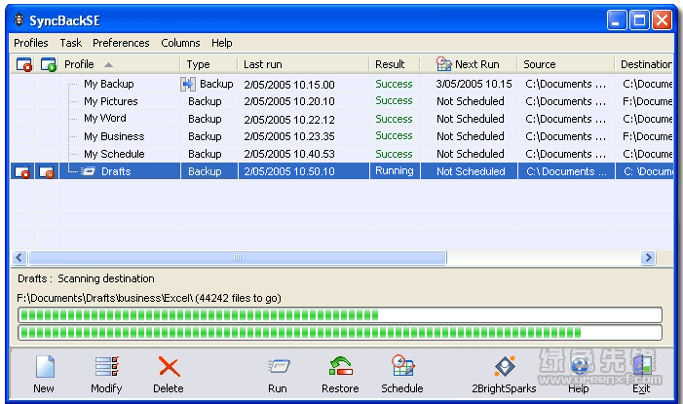Select the Drafts profile row

pos(342,171)
